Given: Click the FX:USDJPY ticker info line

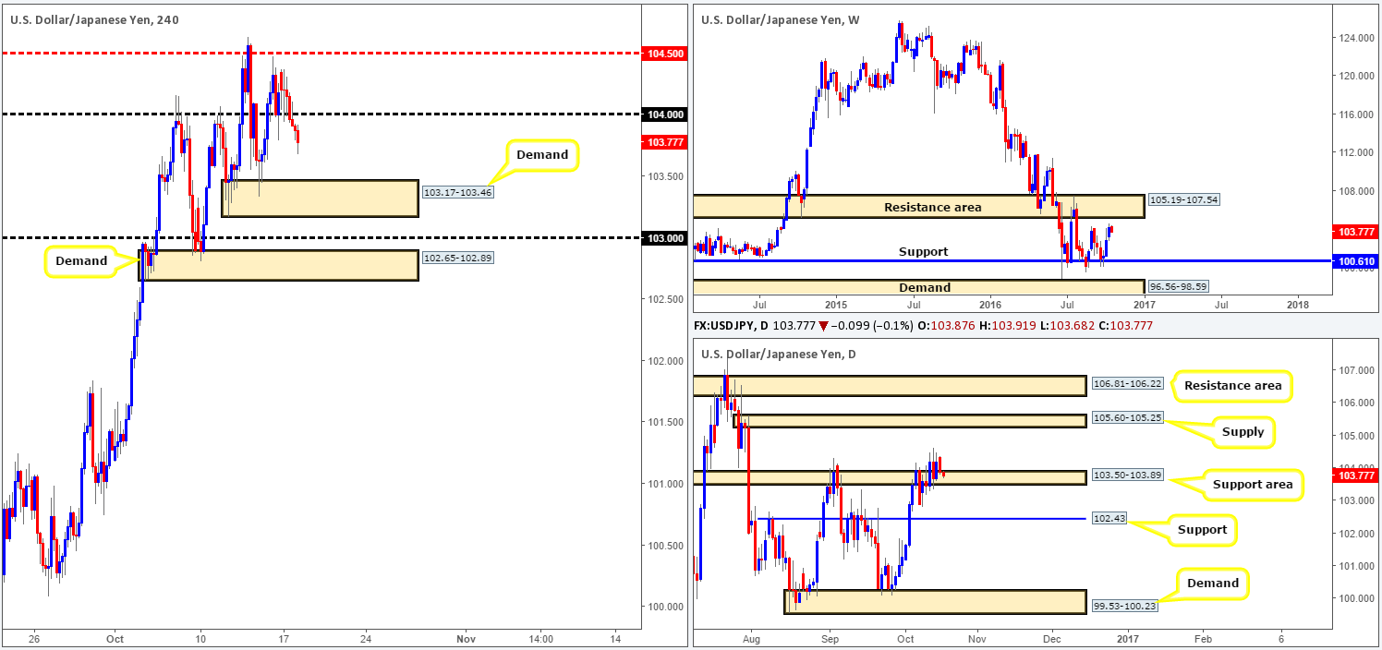Looking at the screenshot, I should click(924, 326).
